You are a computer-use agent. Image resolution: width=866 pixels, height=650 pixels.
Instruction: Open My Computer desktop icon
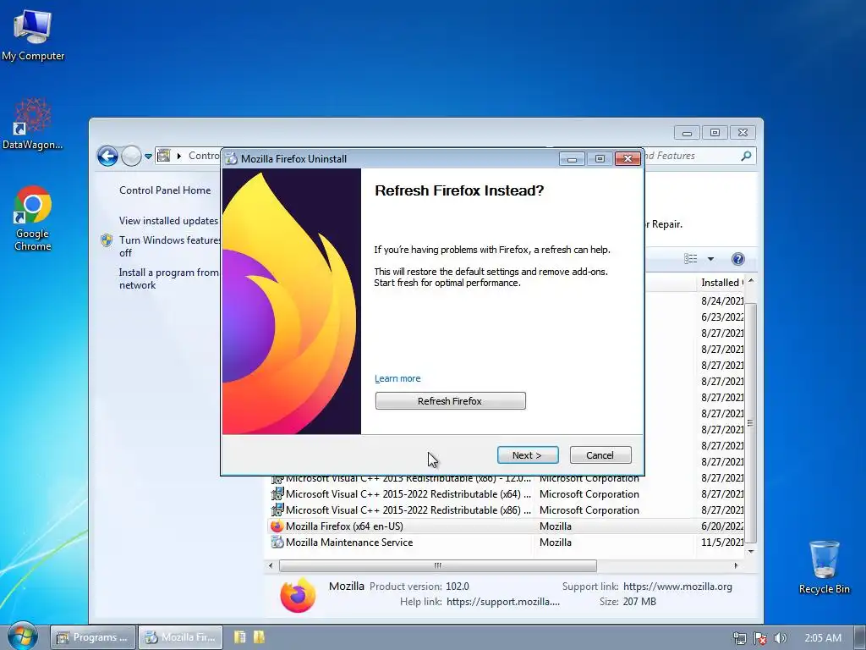click(33, 35)
